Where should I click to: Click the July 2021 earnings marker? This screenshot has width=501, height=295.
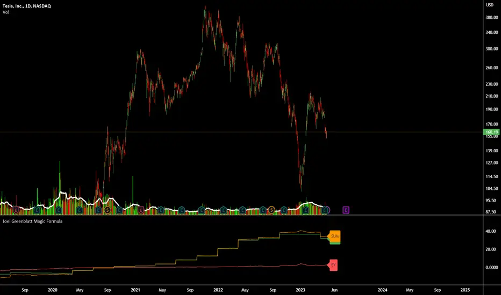(182, 210)
